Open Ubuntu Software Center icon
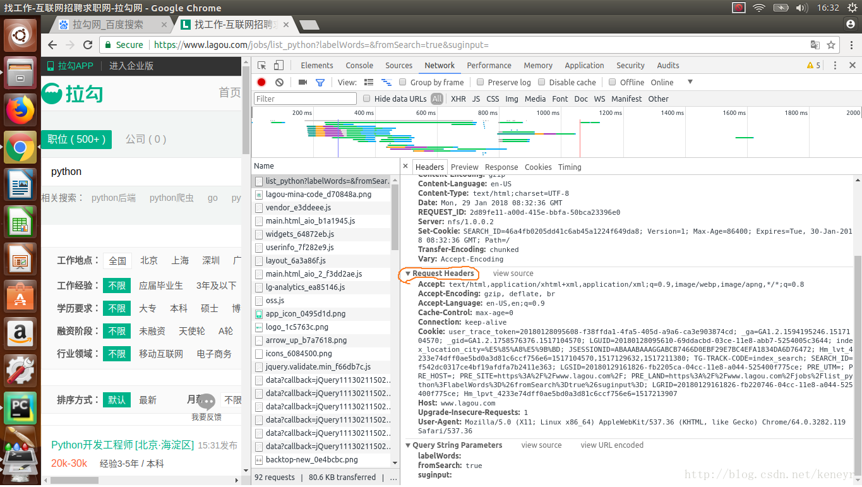The height and width of the screenshot is (487, 862). click(x=20, y=296)
